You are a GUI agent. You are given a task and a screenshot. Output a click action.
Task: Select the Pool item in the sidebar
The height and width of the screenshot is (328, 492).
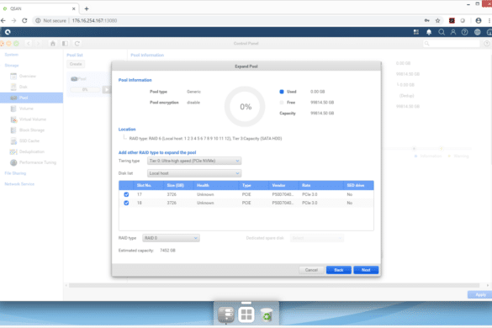31,98
